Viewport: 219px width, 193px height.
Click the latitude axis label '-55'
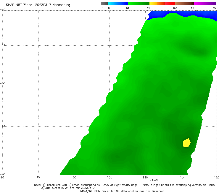click(3, 126)
